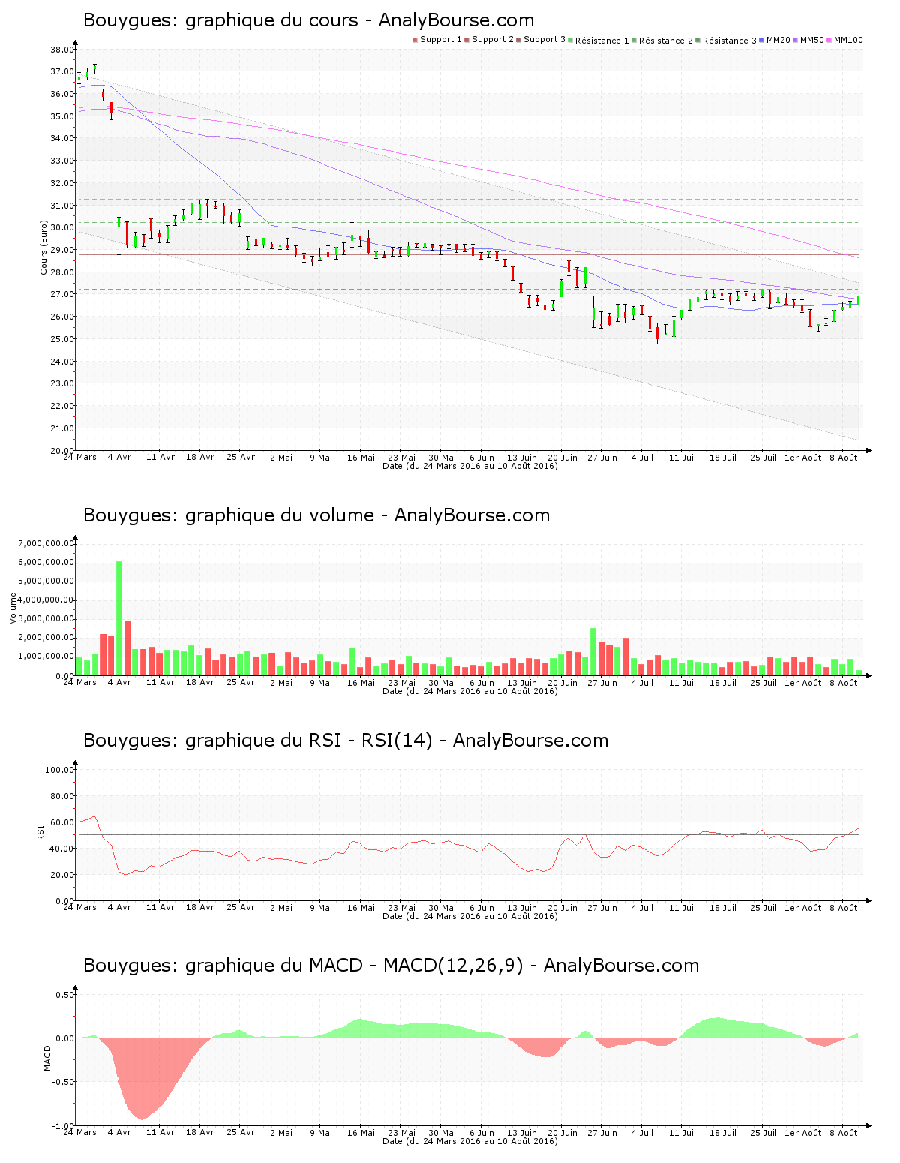The width and height of the screenshot is (900, 1163).
Task: Select the 'Résistance 2' legend label
Action: pyautogui.click(x=666, y=41)
